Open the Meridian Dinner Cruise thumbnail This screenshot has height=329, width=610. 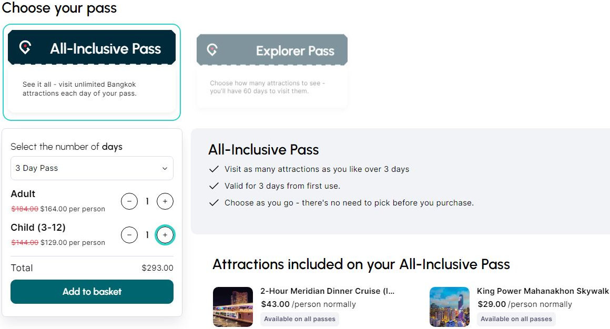tap(233, 307)
